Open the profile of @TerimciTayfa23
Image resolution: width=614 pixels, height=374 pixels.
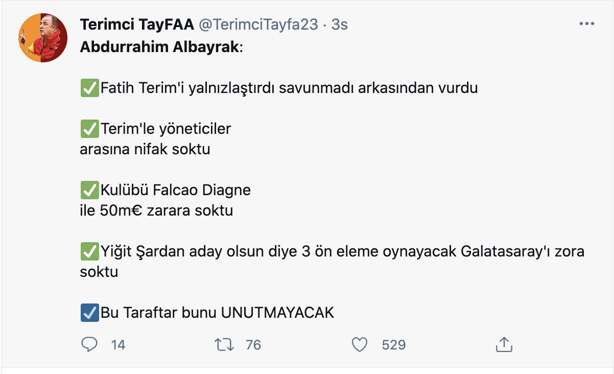(252, 24)
